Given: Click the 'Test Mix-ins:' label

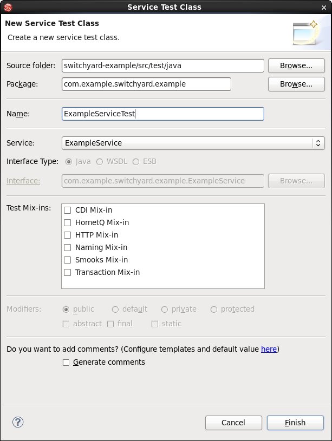Looking at the screenshot, I should (29, 208).
